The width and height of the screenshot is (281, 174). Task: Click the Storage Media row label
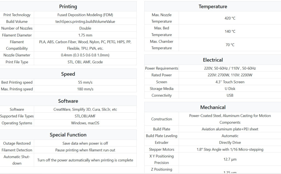(161, 89)
